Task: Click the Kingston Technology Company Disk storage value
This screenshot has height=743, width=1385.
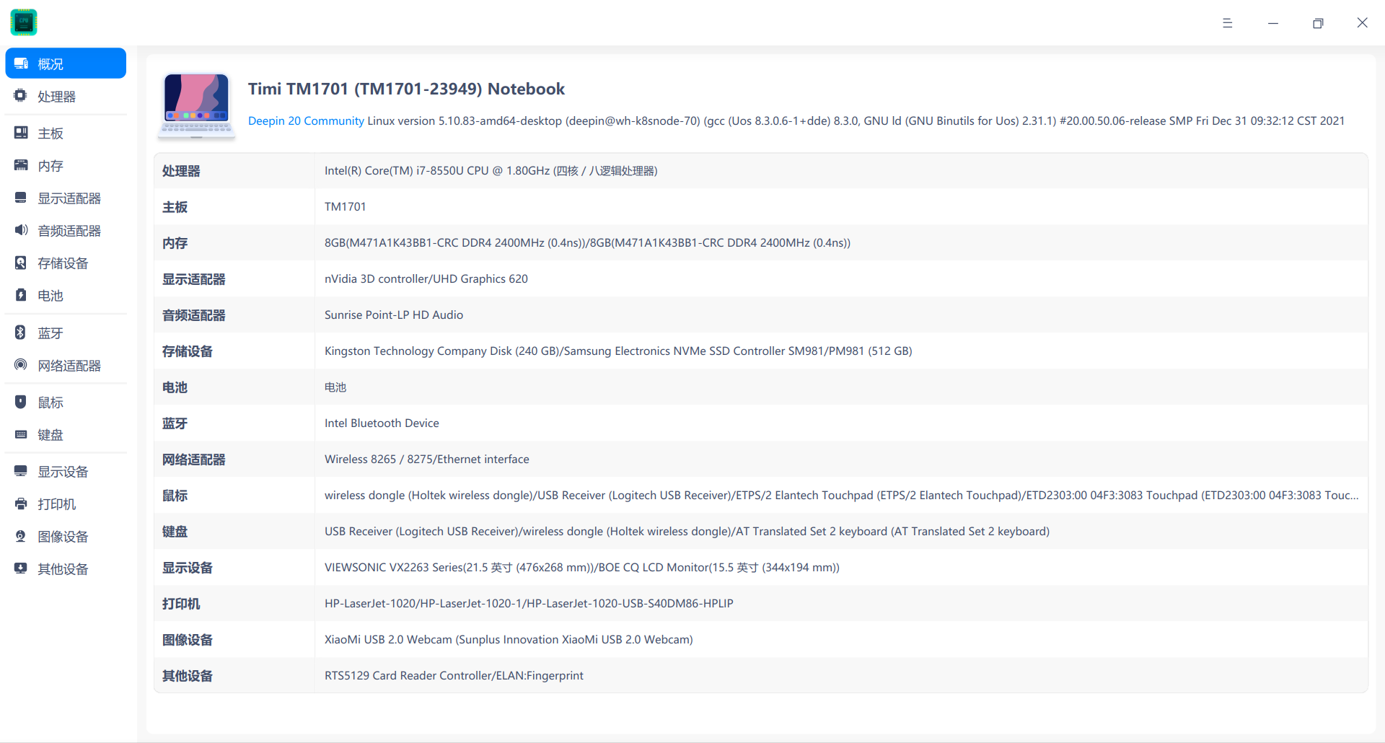Action: (618, 351)
